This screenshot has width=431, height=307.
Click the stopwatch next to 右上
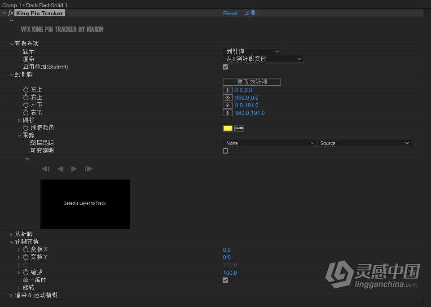(x=26, y=97)
